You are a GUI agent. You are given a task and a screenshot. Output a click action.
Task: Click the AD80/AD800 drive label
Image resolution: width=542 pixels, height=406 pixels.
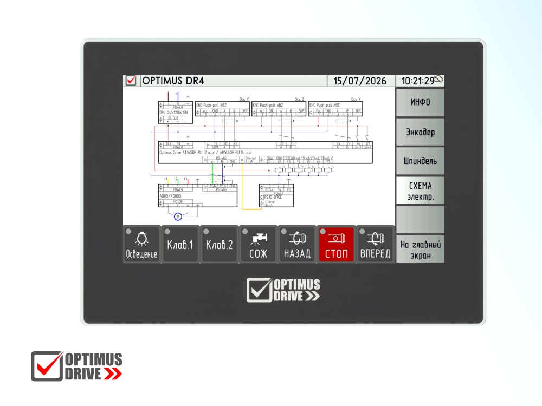click(x=170, y=196)
